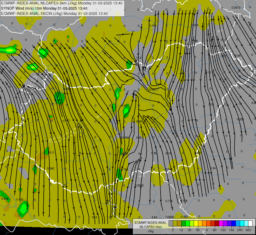Screen dimensions: 256x235
Task: Click the map value 6.15
Action: tap(168, 153)
